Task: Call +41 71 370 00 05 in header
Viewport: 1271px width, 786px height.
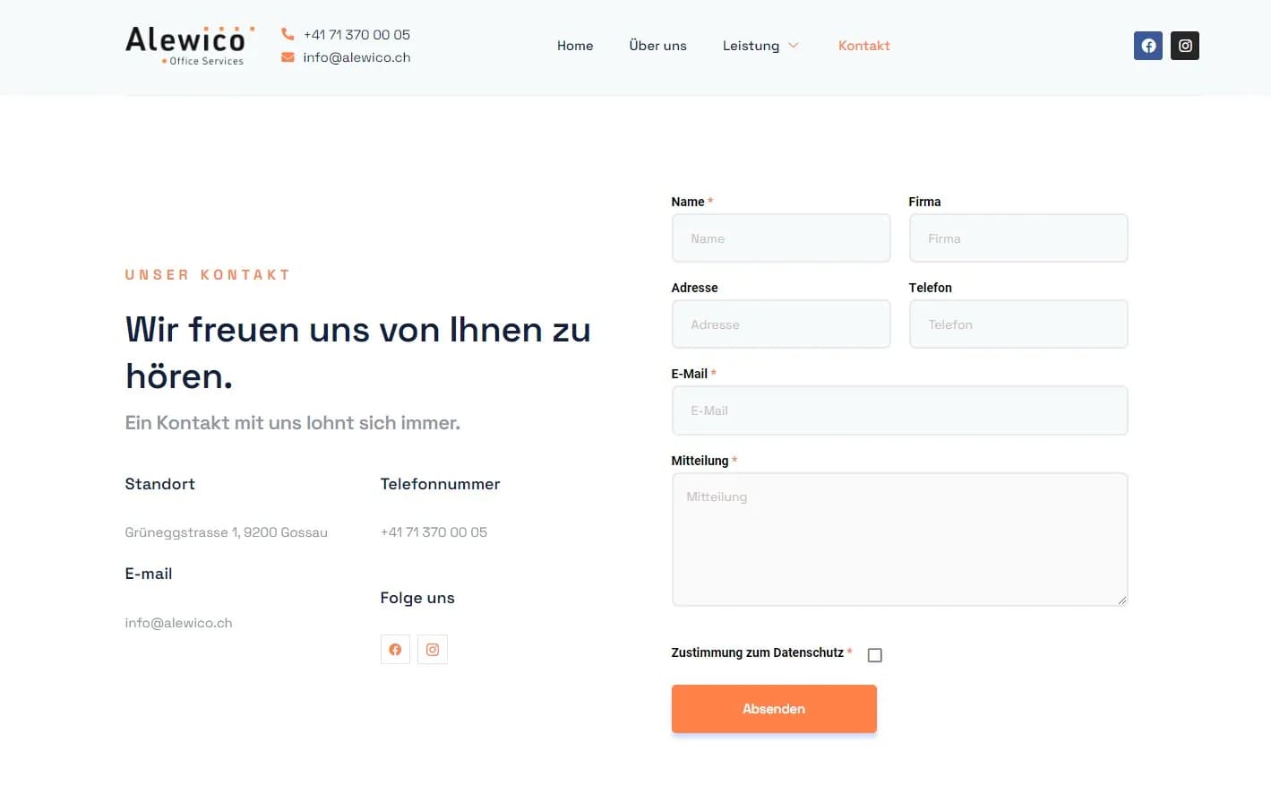Action: click(356, 35)
